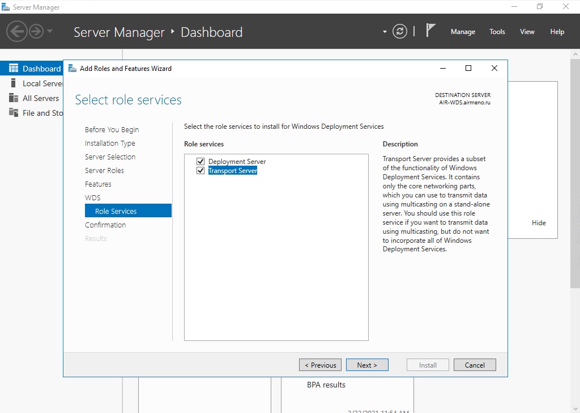Uncheck the Deployment Server checkbox
The image size is (580, 413).
tap(201, 162)
